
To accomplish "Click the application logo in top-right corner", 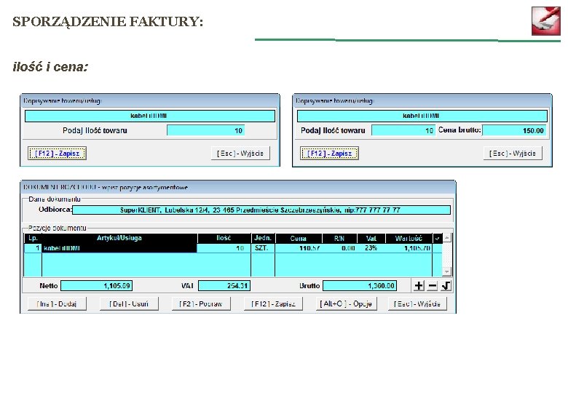I will [x=546, y=21].
